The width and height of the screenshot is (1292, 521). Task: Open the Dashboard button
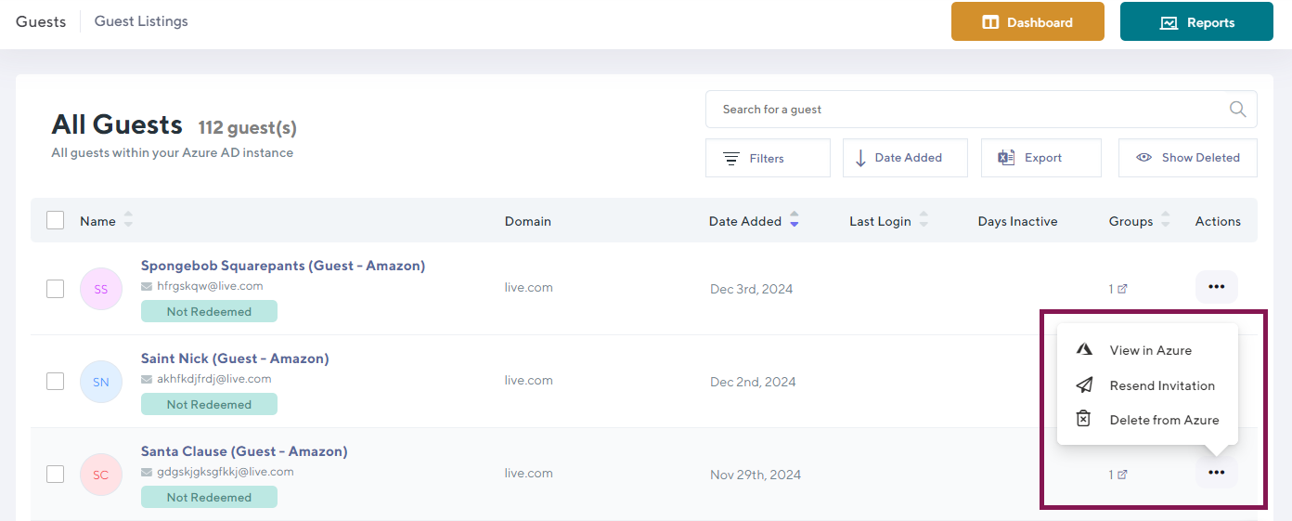point(1027,22)
